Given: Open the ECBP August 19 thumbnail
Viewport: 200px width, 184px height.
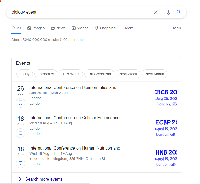Looking at the screenshot, I should pos(166,128).
